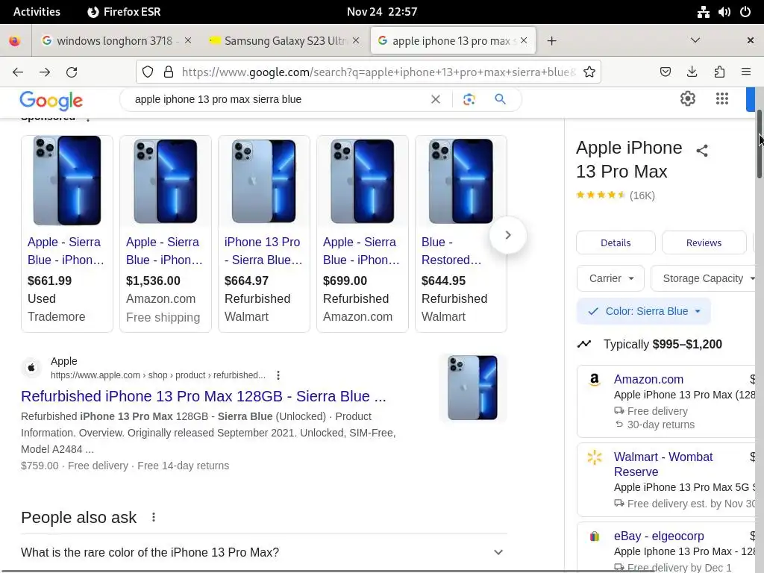Screen dimensions: 764x573
Task: Open the Activities overview
Action: coord(37,12)
